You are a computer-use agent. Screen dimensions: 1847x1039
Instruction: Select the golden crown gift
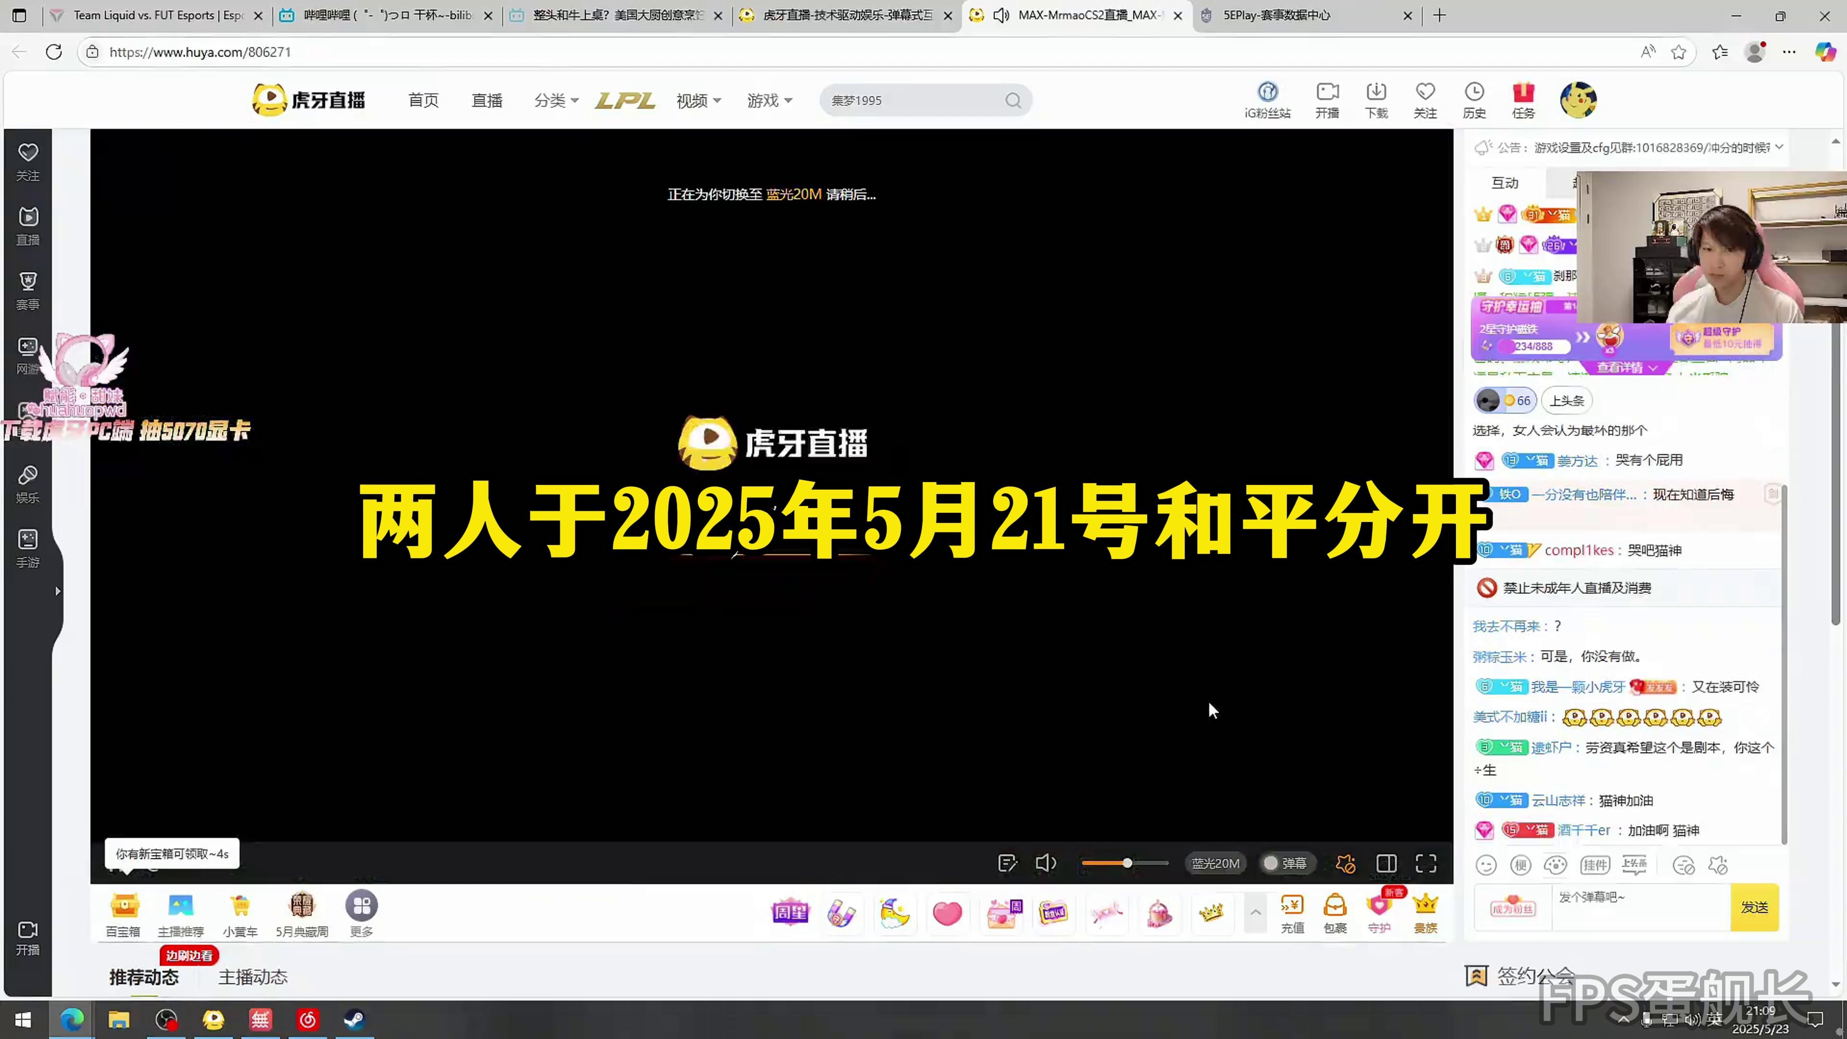coord(1211,913)
